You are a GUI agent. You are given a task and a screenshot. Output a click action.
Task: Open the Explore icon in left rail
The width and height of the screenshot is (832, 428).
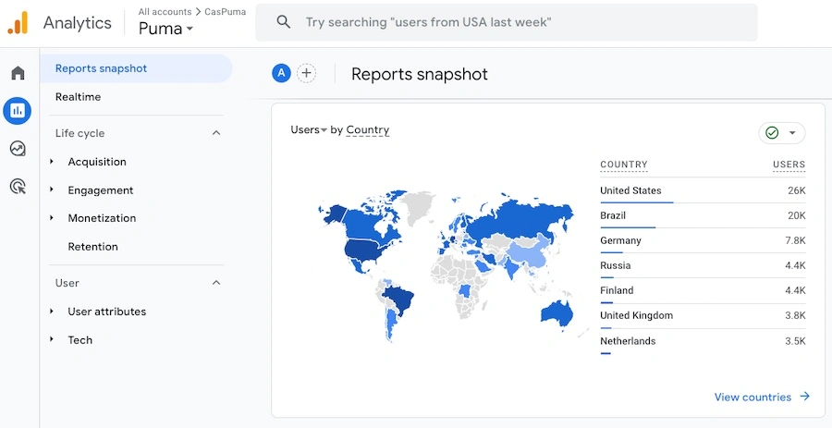18,149
